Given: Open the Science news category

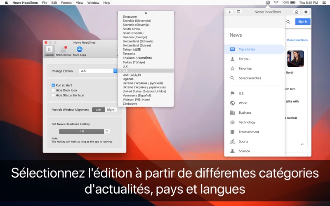Looking at the screenshot, I should click(x=255, y=151).
